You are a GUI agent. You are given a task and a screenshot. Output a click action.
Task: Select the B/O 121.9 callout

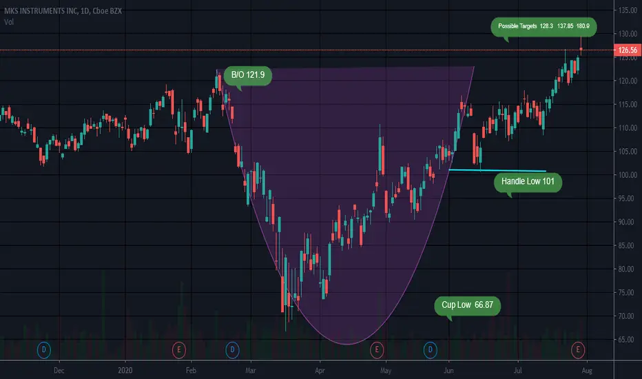(248, 75)
